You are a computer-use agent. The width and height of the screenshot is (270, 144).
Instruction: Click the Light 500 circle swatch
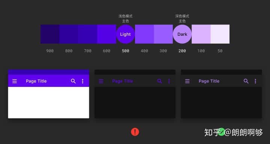126,34
